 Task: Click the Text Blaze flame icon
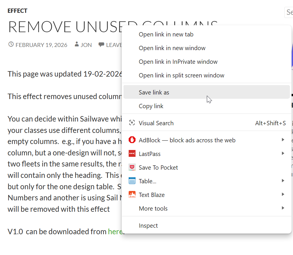tap(132, 195)
